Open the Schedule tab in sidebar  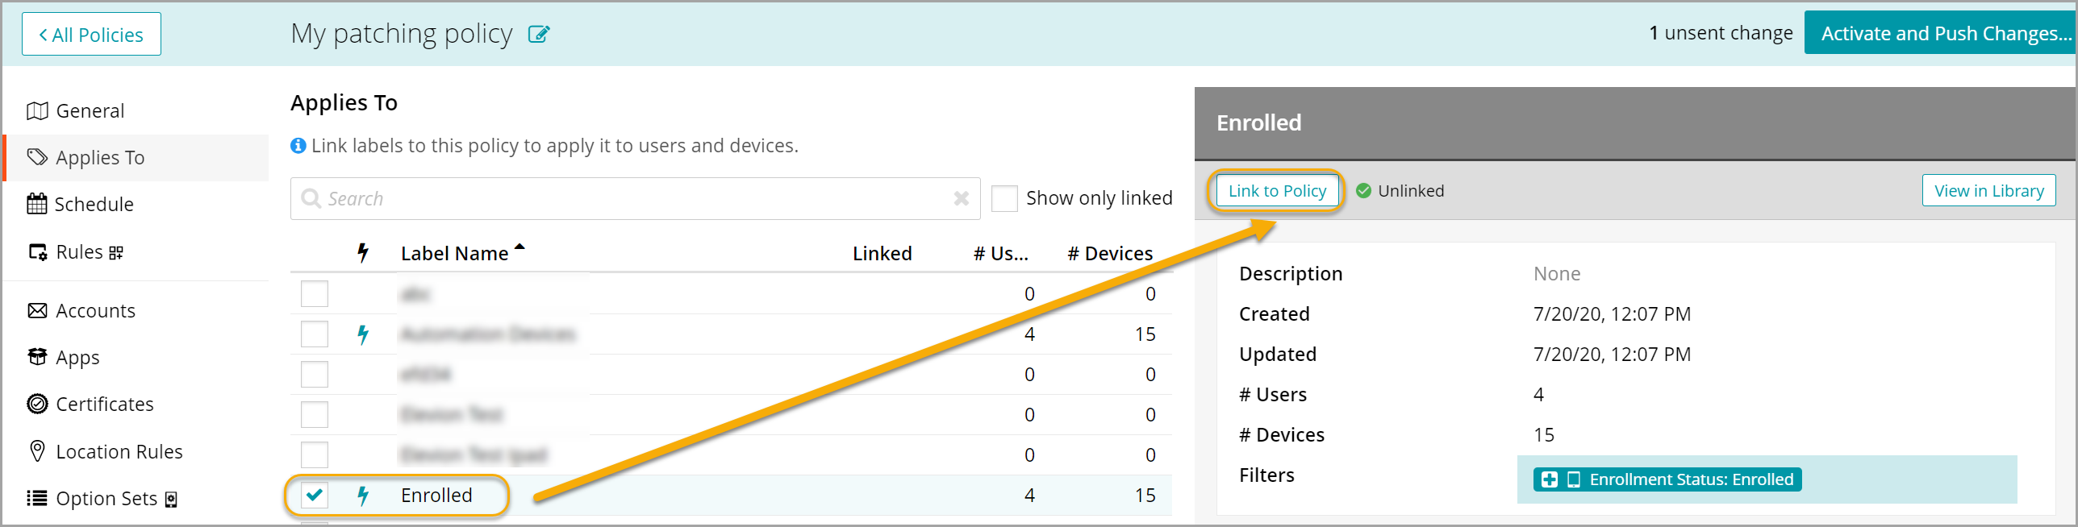pos(93,205)
